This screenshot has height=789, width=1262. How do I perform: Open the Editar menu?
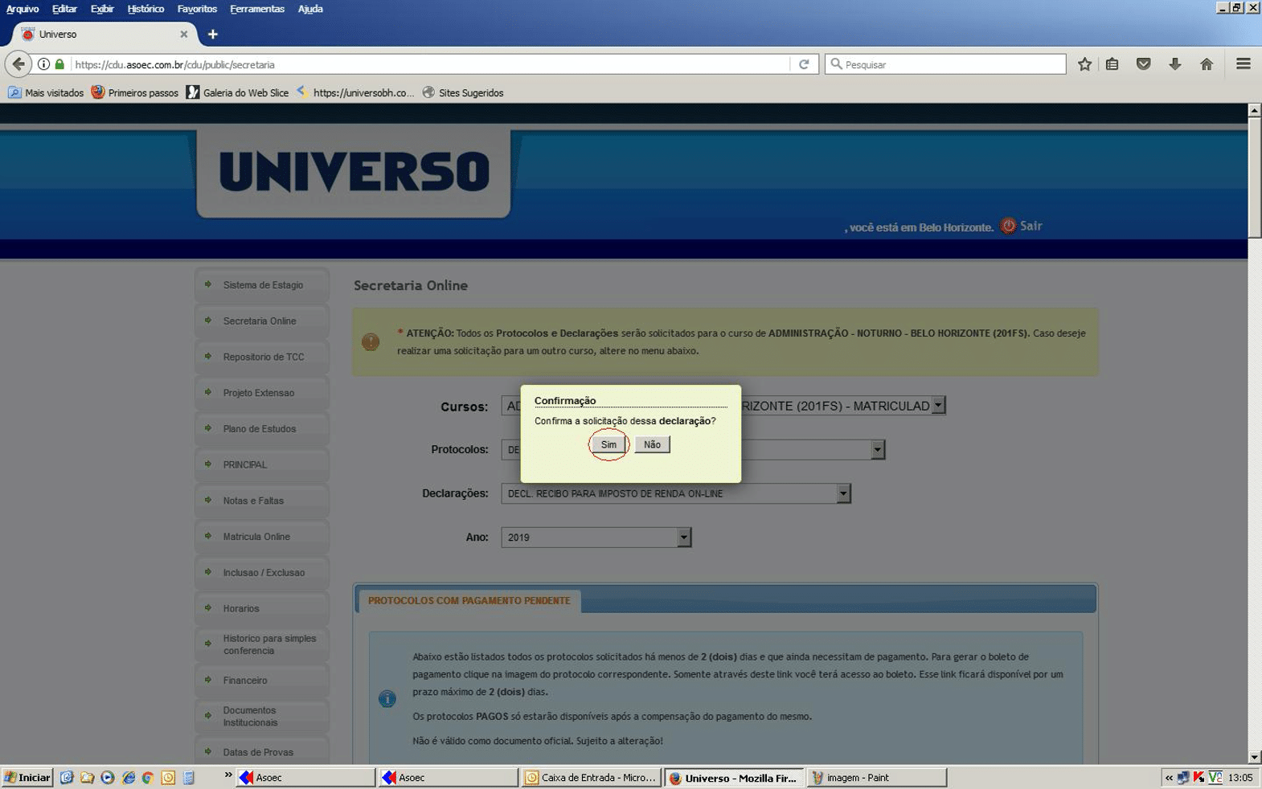[x=64, y=9]
